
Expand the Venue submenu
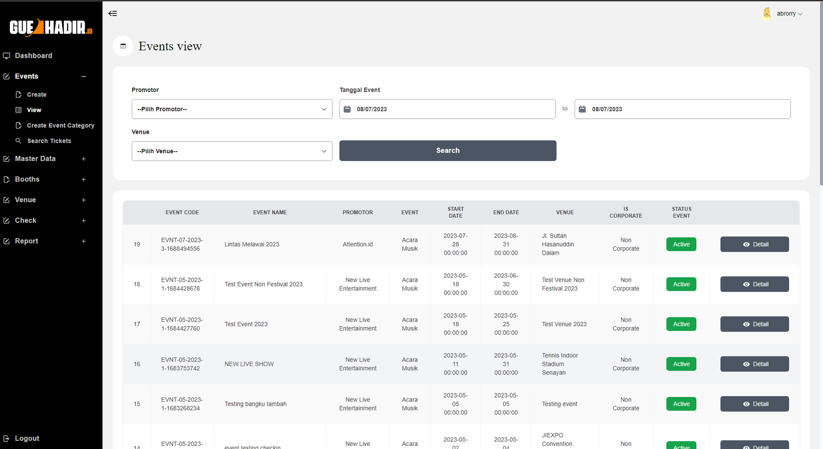click(x=83, y=200)
